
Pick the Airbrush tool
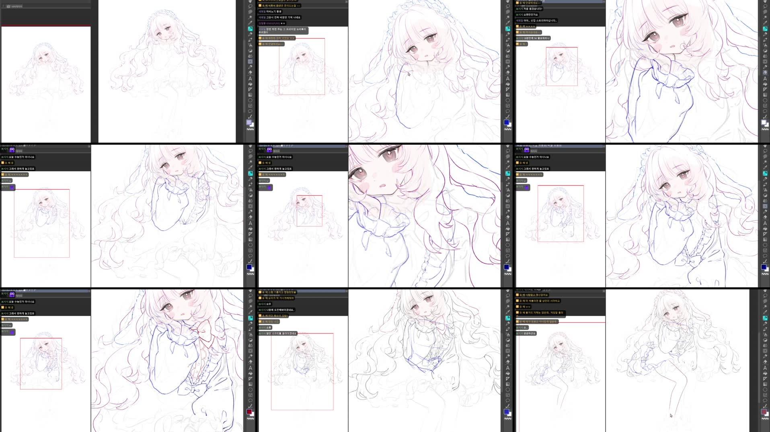(x=251, y=46)
